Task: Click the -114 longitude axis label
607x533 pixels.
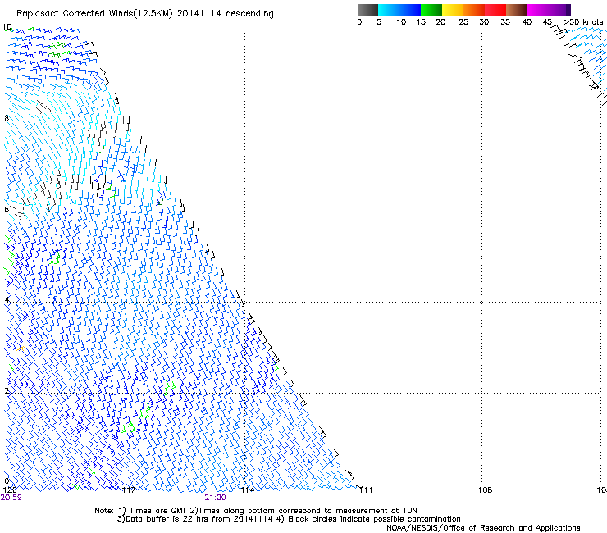Action: [244, 490]
